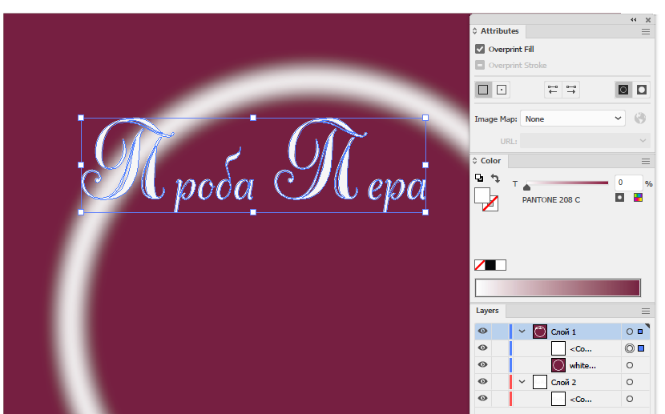Apply None swatch in Color panel
The width and height of the screenshot is (665, 414).
tap(480, 265)
